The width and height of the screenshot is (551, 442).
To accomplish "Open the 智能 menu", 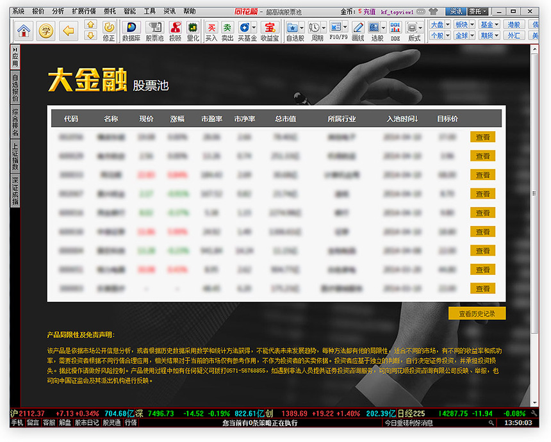I will point(129,12).
